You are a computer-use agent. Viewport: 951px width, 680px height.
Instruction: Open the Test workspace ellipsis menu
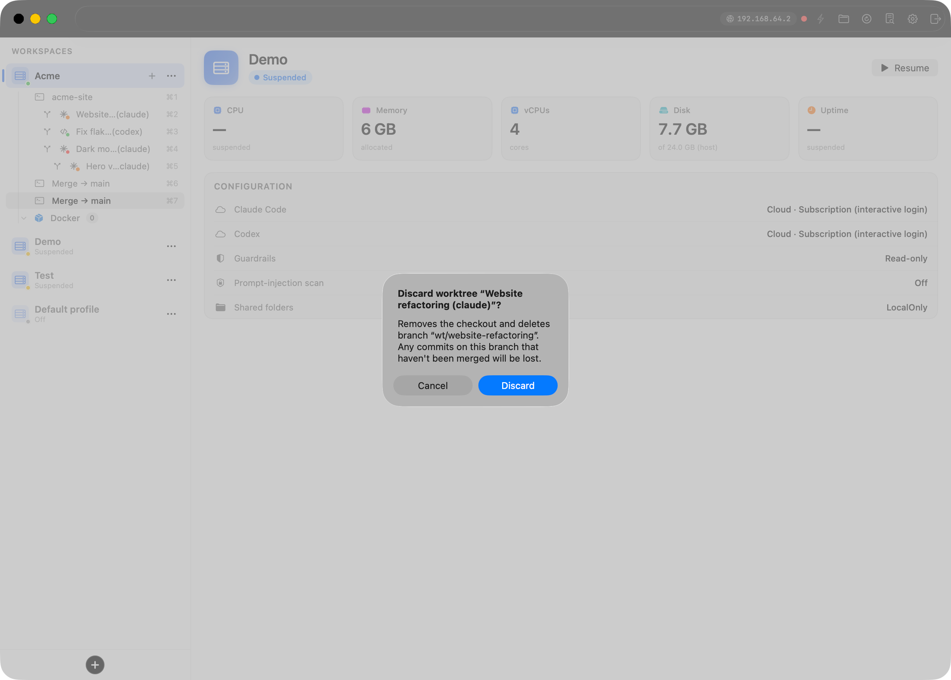point(171,280)
